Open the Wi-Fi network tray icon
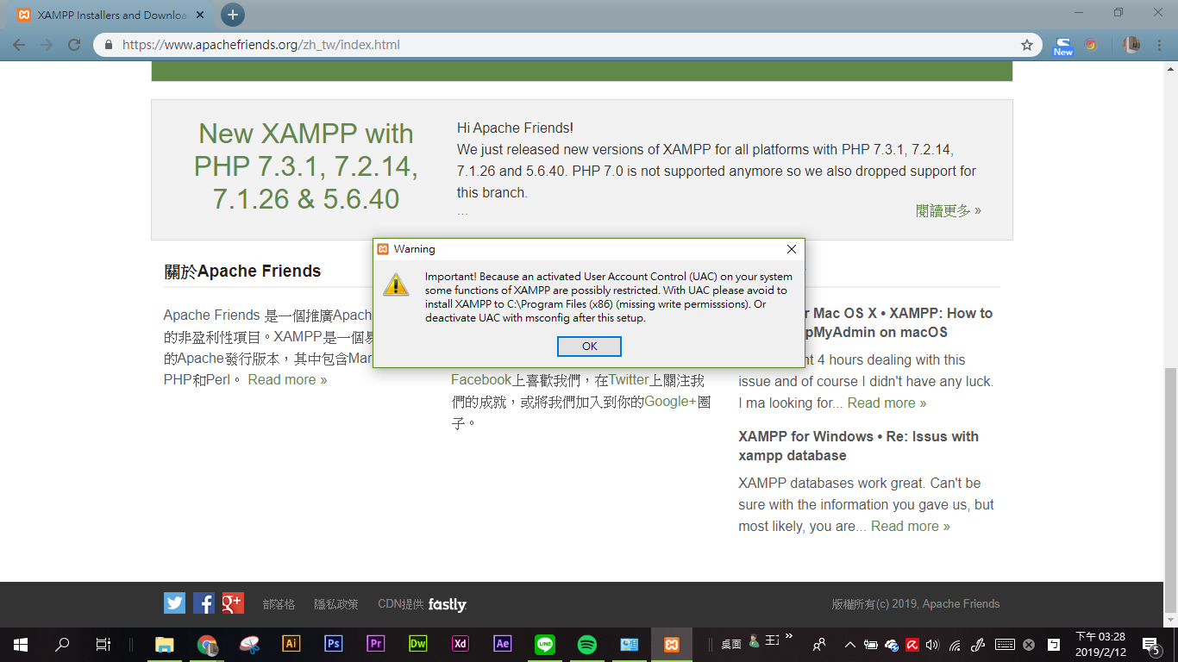 click(955, 644)
